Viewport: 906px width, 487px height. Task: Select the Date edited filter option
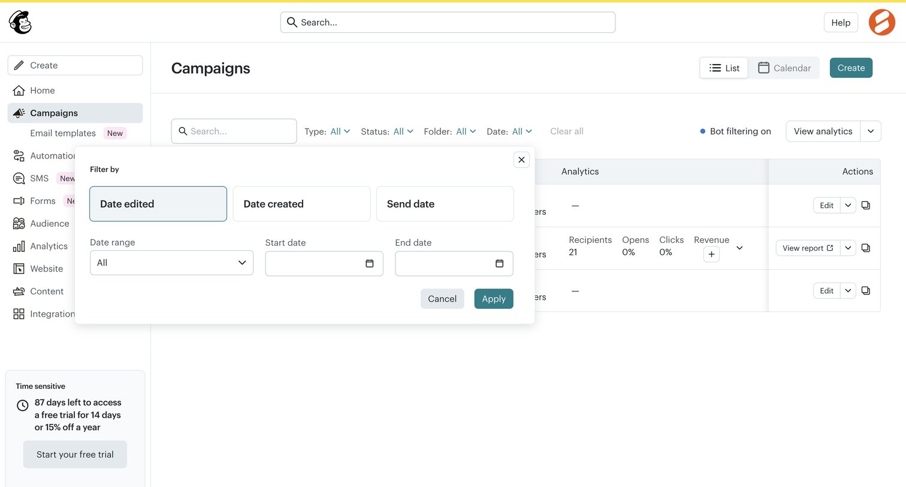[158, 204]
